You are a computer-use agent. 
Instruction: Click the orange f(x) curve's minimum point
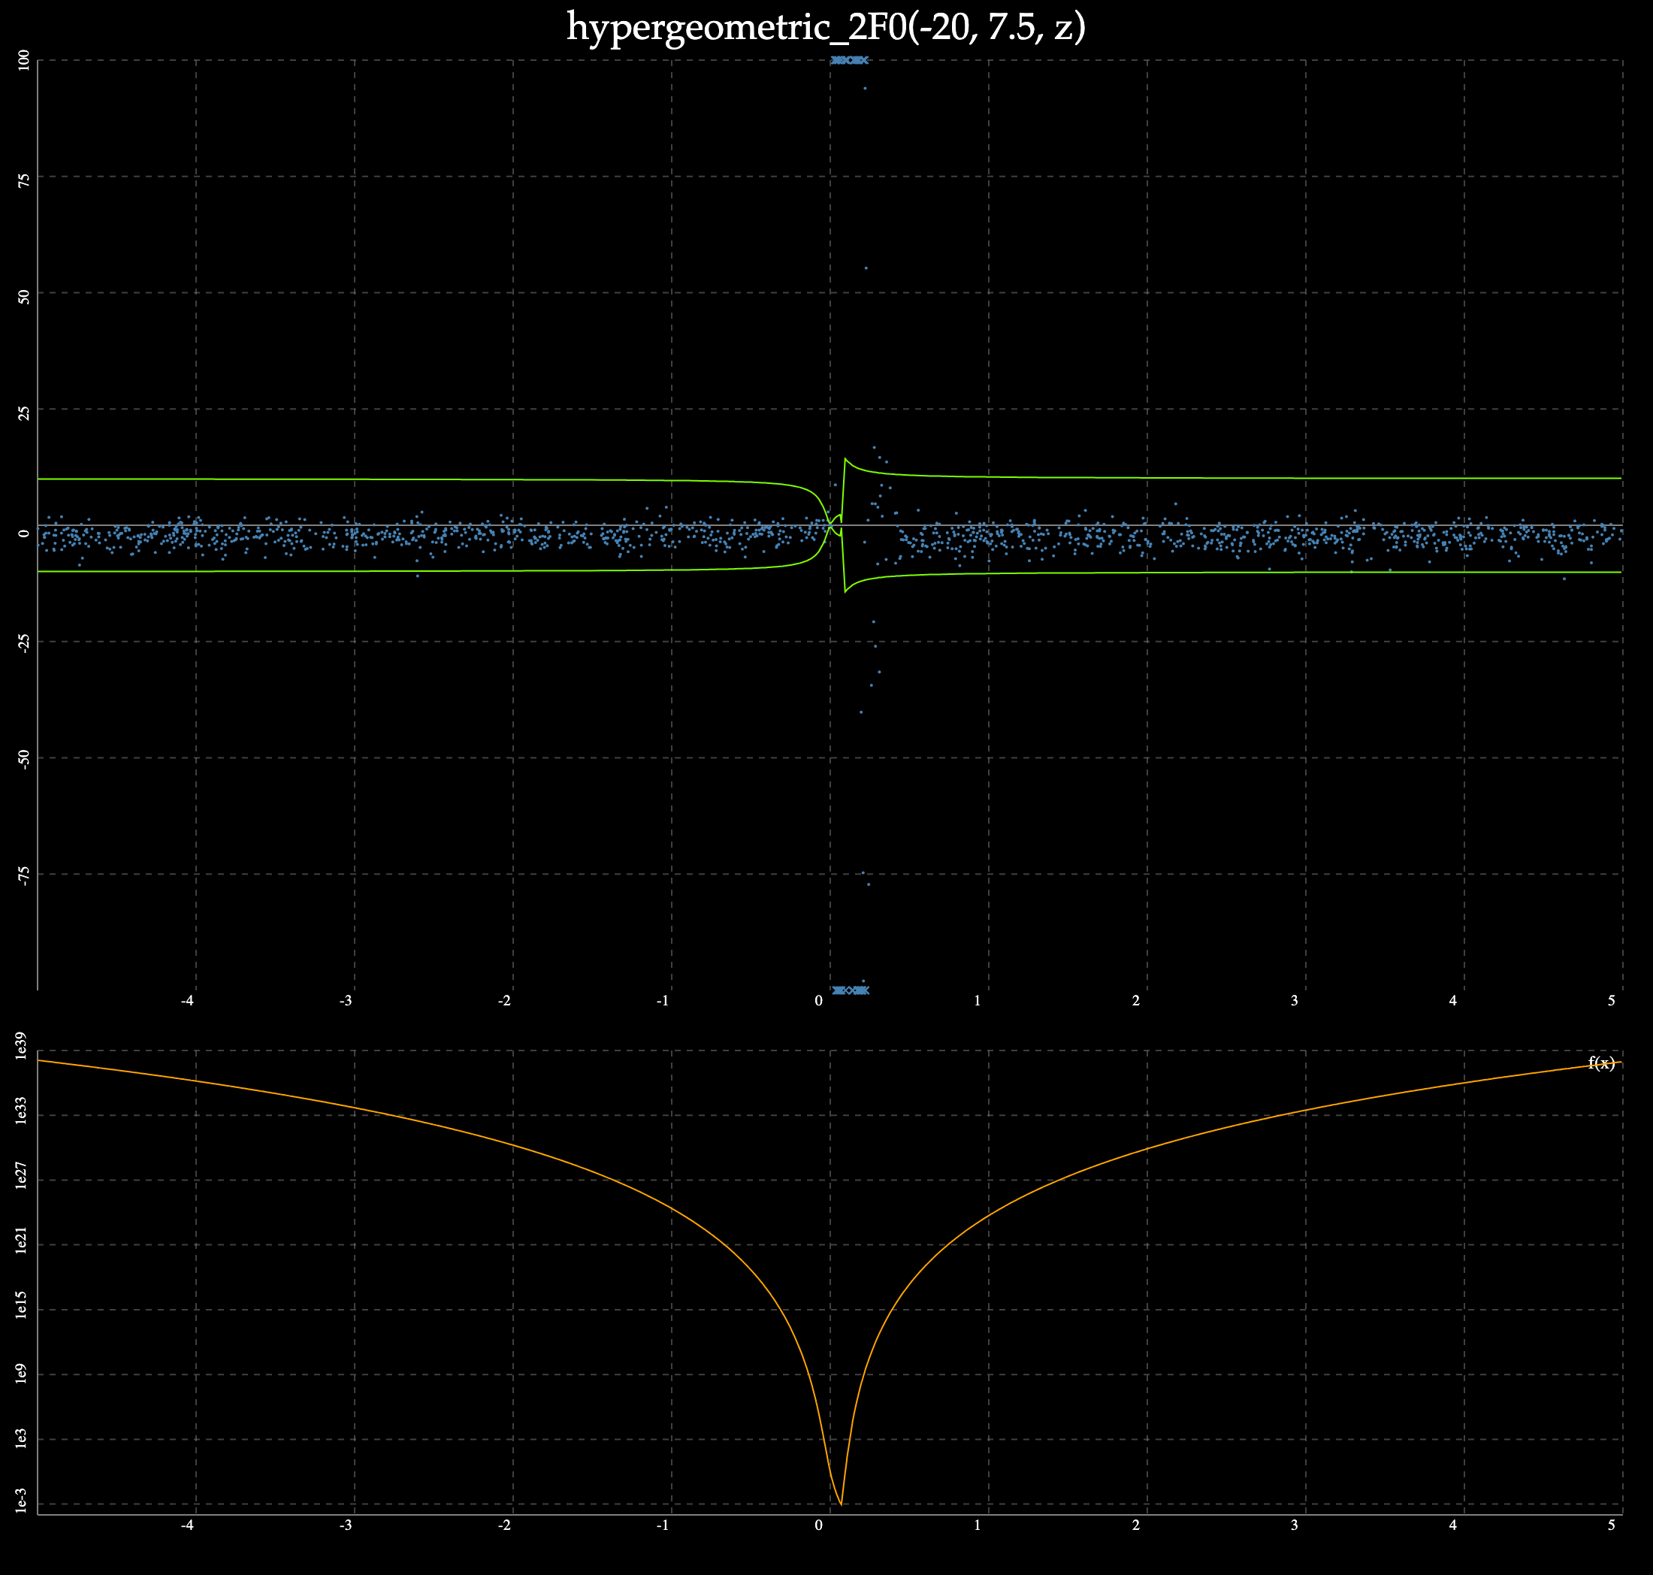pyautogui.click(x=842, y=1504)
